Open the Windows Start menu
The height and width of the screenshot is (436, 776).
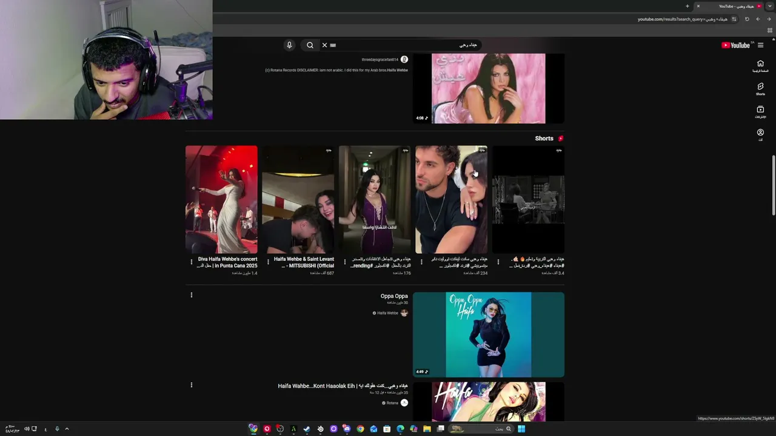(521, 429)
